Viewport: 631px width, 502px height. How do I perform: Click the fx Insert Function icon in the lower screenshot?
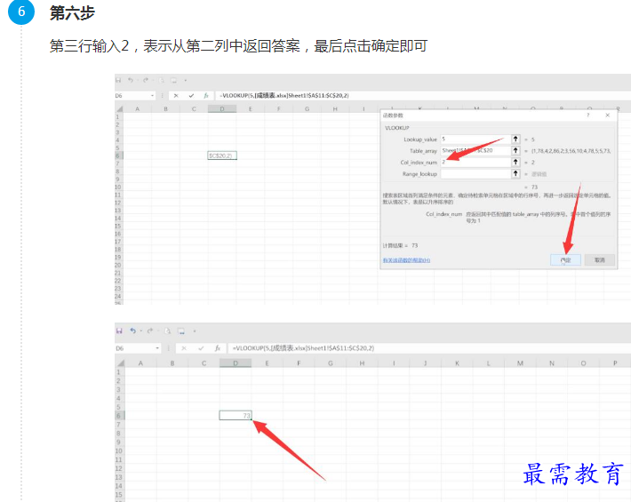(218, 348)
